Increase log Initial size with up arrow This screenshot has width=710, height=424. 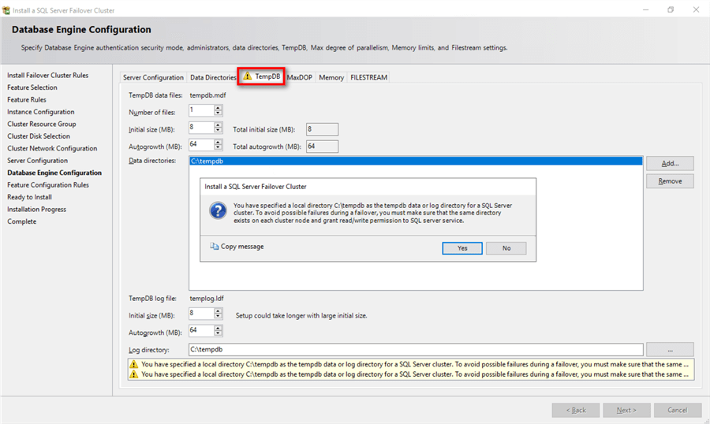tap(219, 311)
